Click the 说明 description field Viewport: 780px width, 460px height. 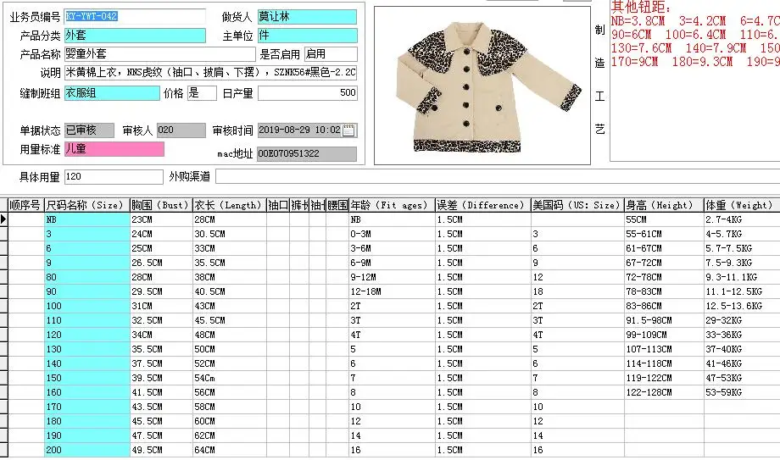[210, 73]
